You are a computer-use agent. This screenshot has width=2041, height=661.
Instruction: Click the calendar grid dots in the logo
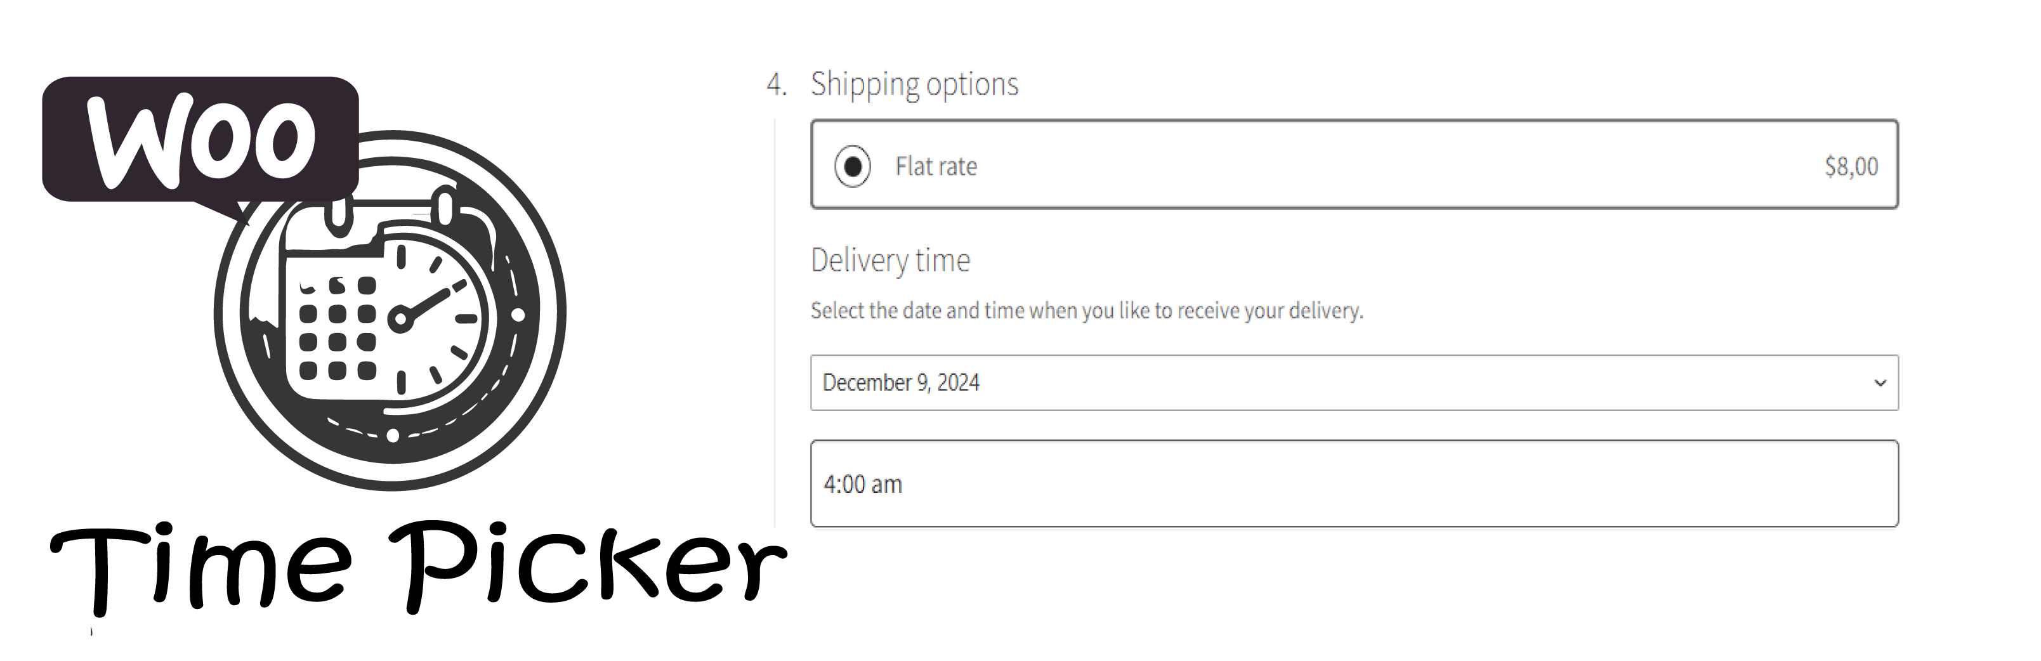(x=338, y=327)
